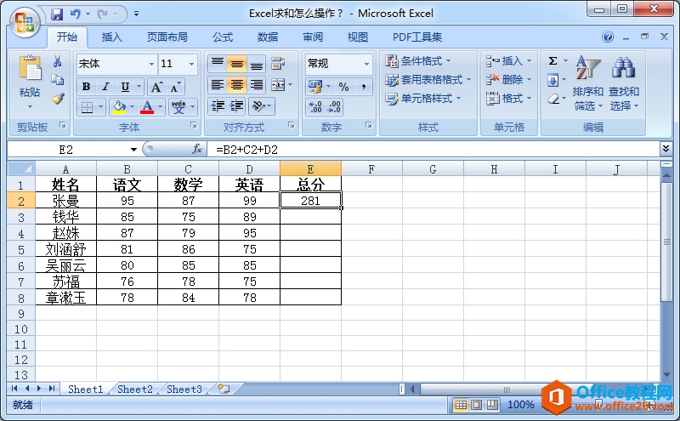Switch to the 插入 ribbon tab
Image resolution: width=680 pixels, height=421 pixels.
[112, 37]
